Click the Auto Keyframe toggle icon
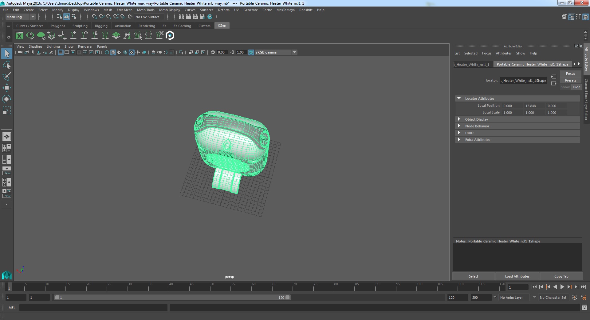Viewport: 590px width, 320px height. [575, 297]
